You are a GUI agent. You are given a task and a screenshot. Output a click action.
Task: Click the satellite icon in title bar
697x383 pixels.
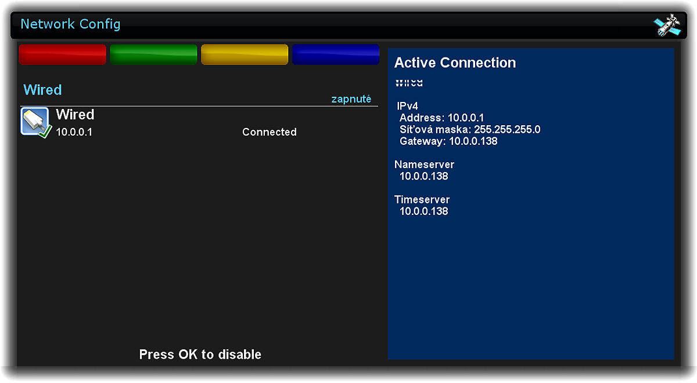pos(667,25)
